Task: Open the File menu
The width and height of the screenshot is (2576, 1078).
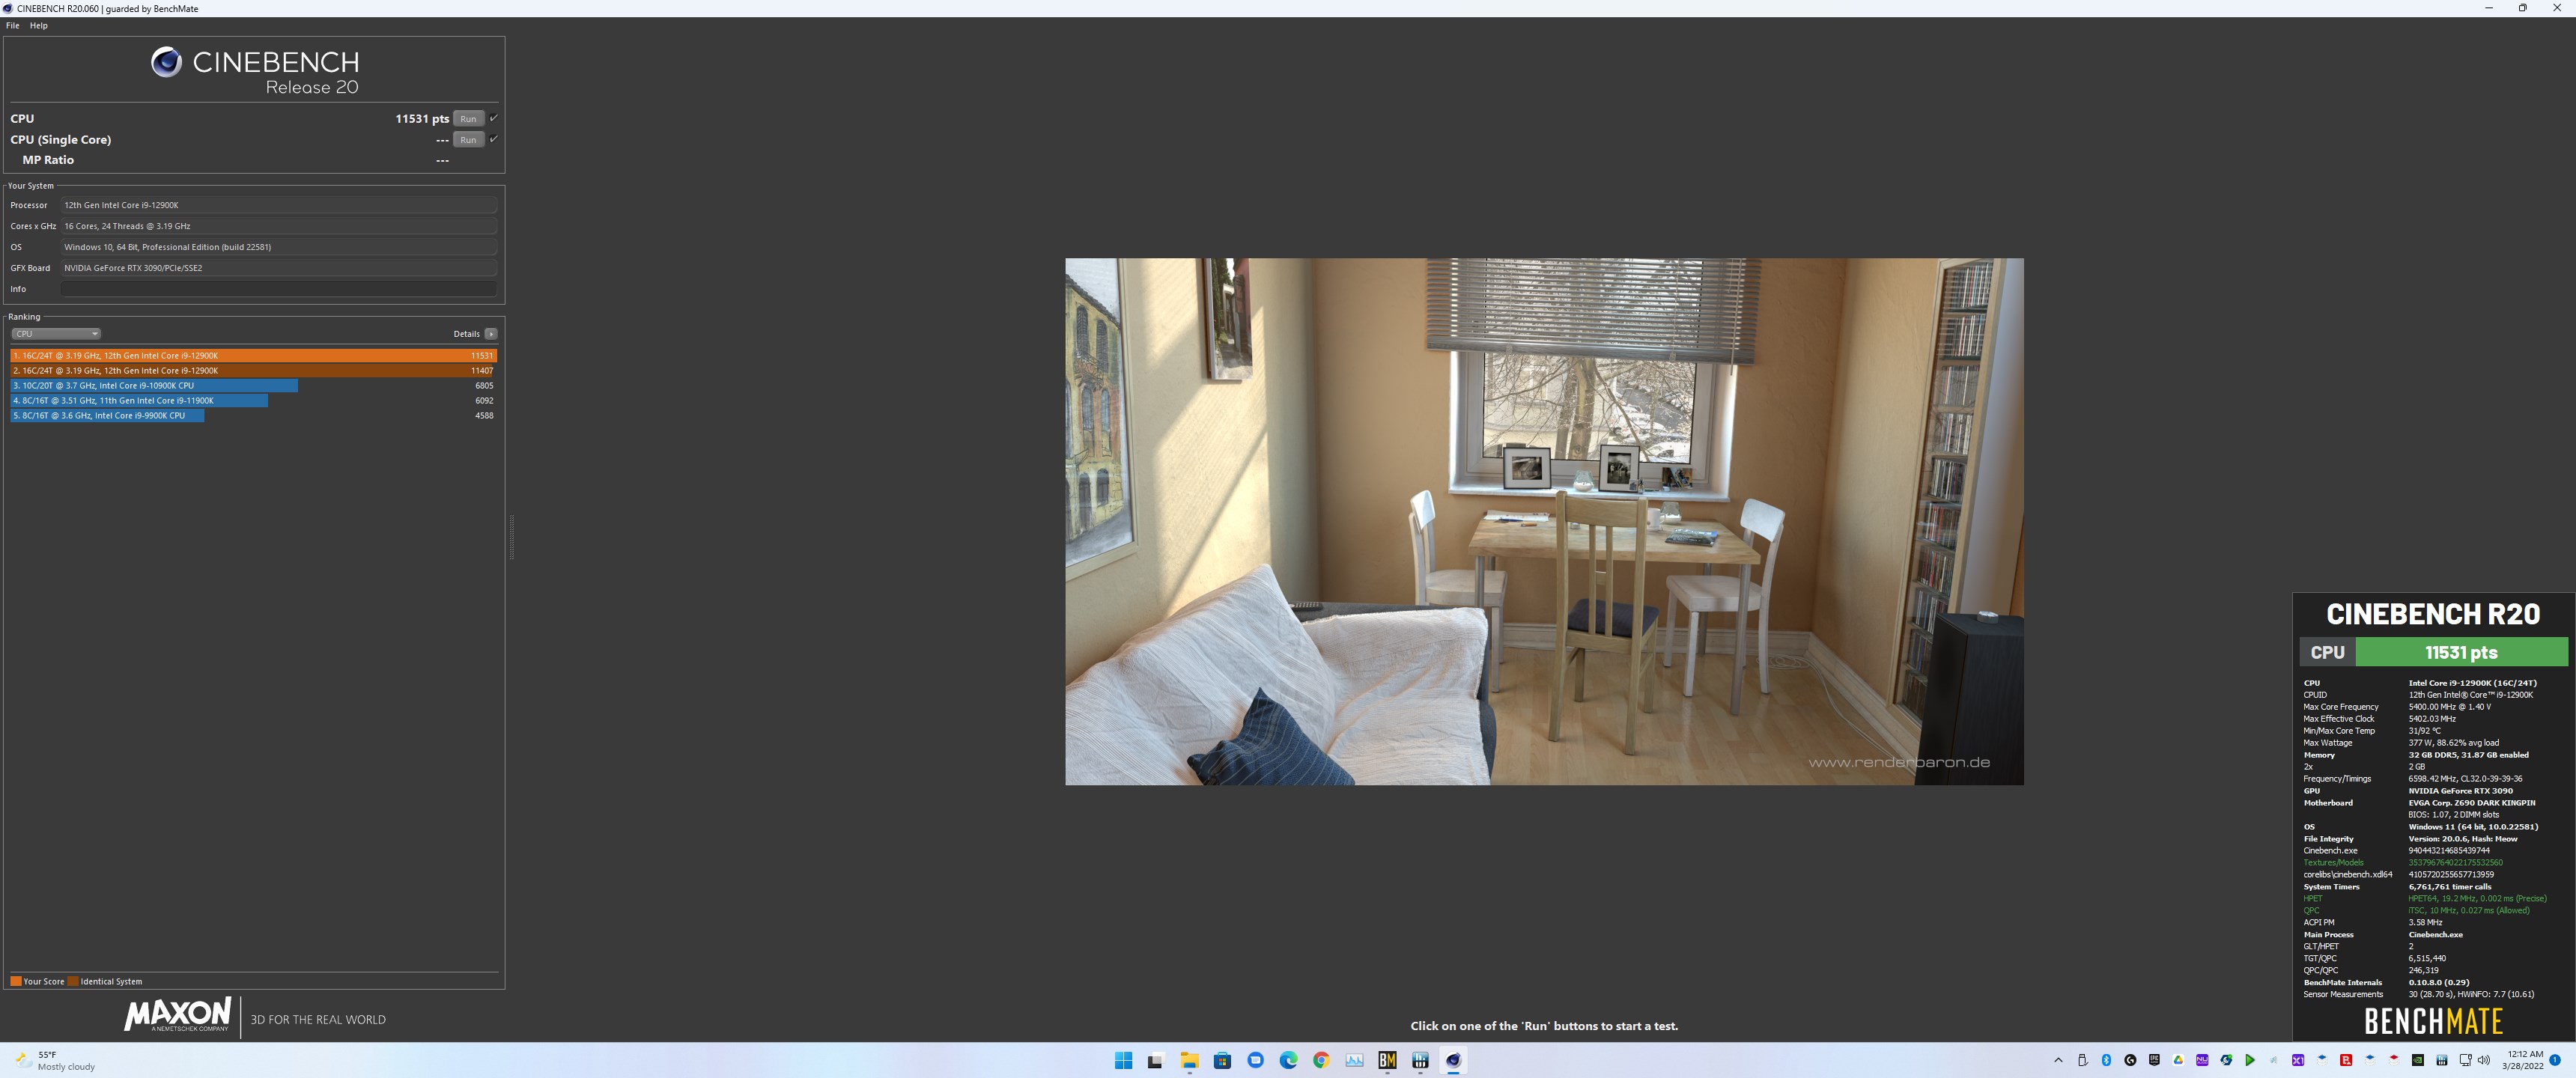Action: point(13,25)
